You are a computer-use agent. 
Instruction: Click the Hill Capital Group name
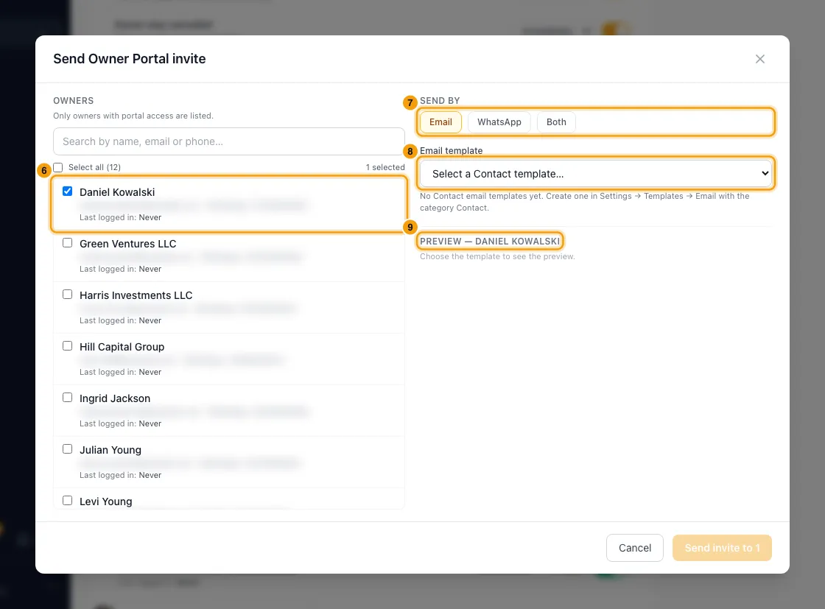pos(122,347)
